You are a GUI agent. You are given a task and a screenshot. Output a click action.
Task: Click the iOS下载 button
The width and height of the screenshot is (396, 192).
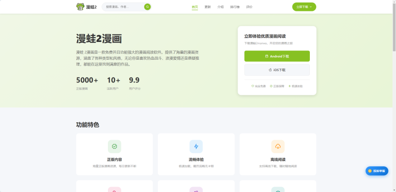[x=277, y=70]
